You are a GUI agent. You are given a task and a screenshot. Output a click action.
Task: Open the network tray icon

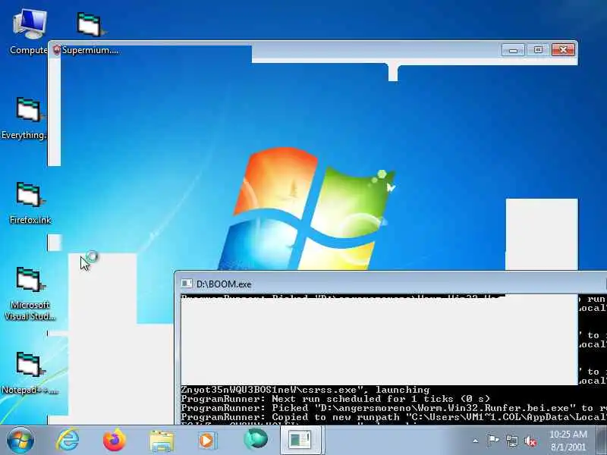pyautogui.click(x=511, y=441)
